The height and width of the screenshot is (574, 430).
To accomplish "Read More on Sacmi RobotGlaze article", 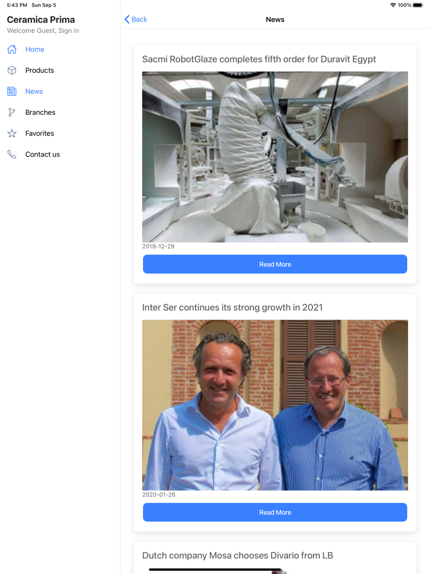I will tap(275, 264).
